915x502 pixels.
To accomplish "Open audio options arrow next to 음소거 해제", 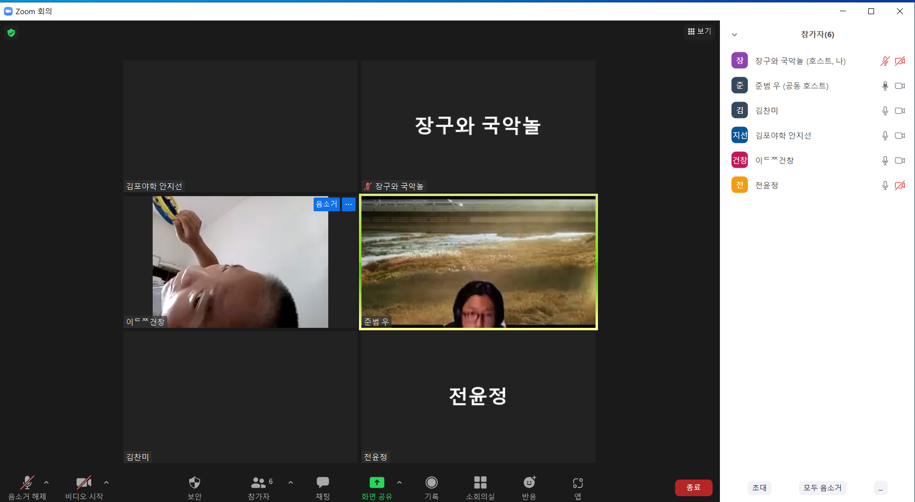I will tap(46, 482).
